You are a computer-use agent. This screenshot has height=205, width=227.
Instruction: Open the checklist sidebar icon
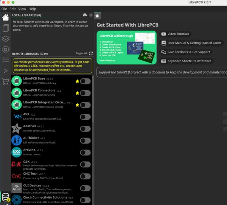(x=6, y=60)
